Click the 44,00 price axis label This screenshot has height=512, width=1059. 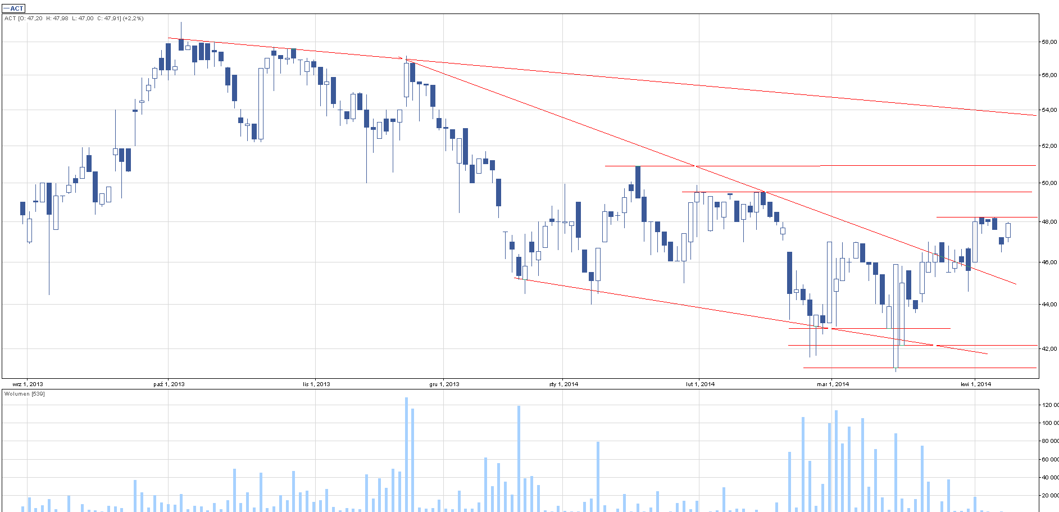[x=1049, y=305]
